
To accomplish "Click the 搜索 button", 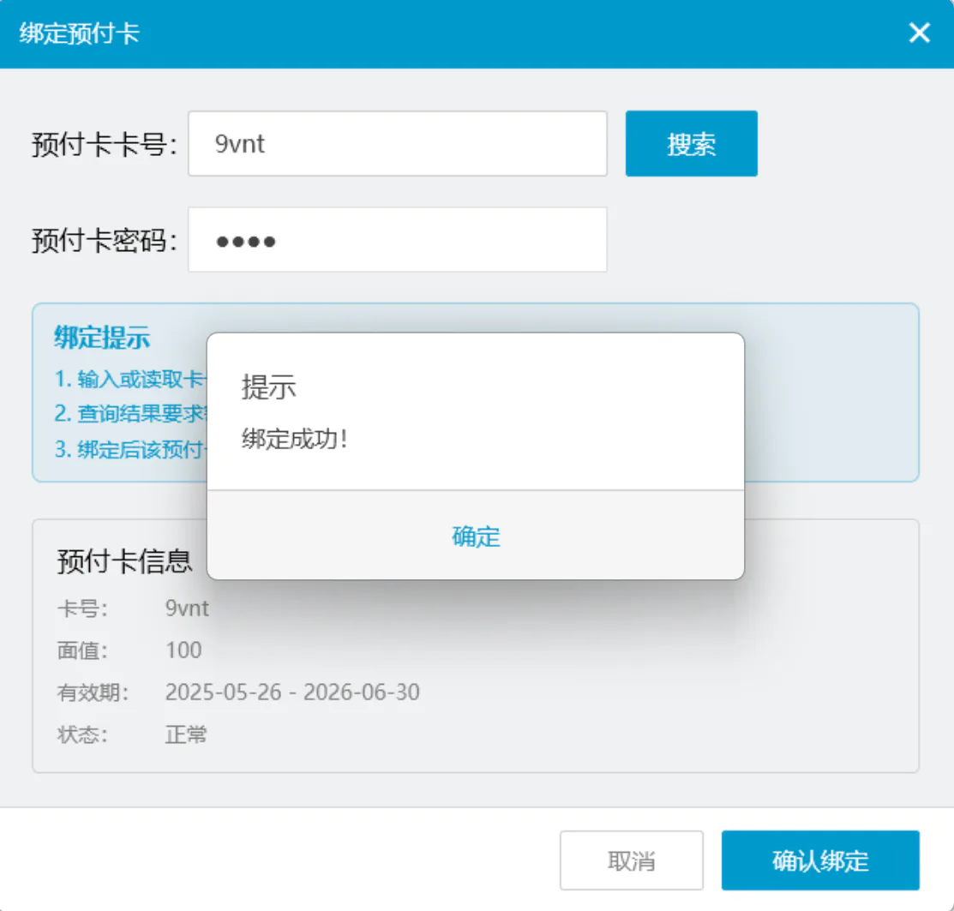I will pos(691,143).
